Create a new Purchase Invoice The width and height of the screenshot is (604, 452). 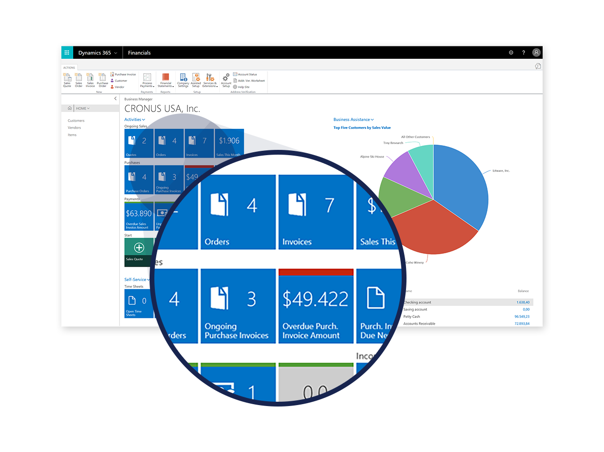pos(123,74)
